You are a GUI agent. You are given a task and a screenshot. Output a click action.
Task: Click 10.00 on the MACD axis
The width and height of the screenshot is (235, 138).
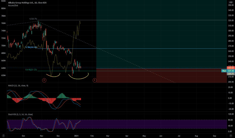click(x=231, y=93)
